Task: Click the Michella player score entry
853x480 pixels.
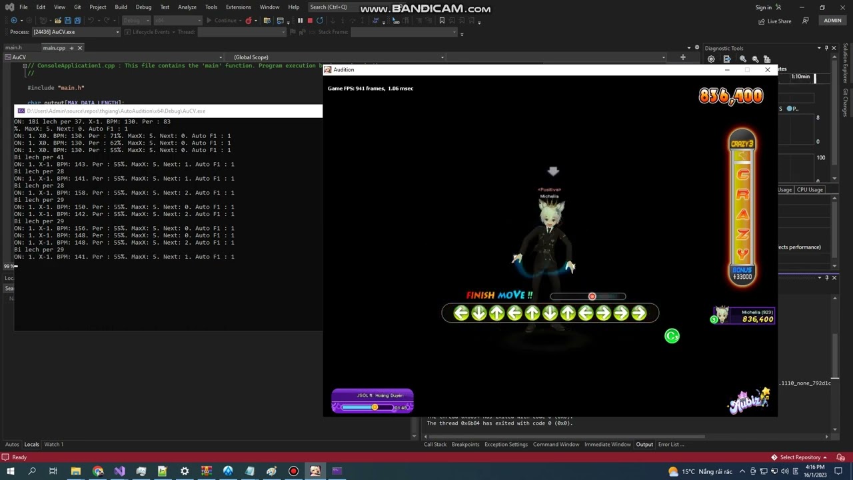Action: click(x=742, y=316)
